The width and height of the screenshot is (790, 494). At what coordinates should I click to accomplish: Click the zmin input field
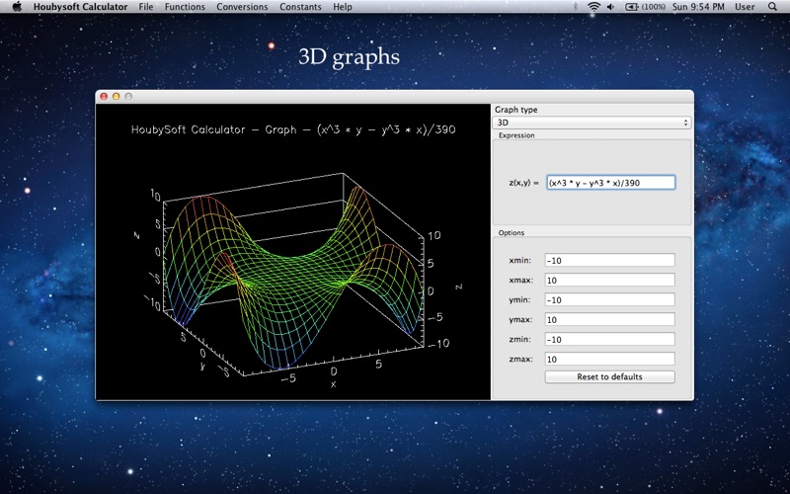pyautogui.click(x=609, y=339)
